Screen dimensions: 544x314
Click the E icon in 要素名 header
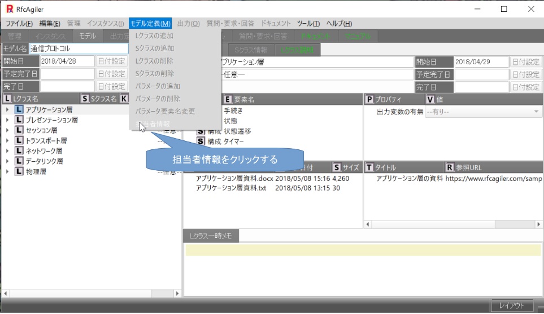click(x=228, y=99)
